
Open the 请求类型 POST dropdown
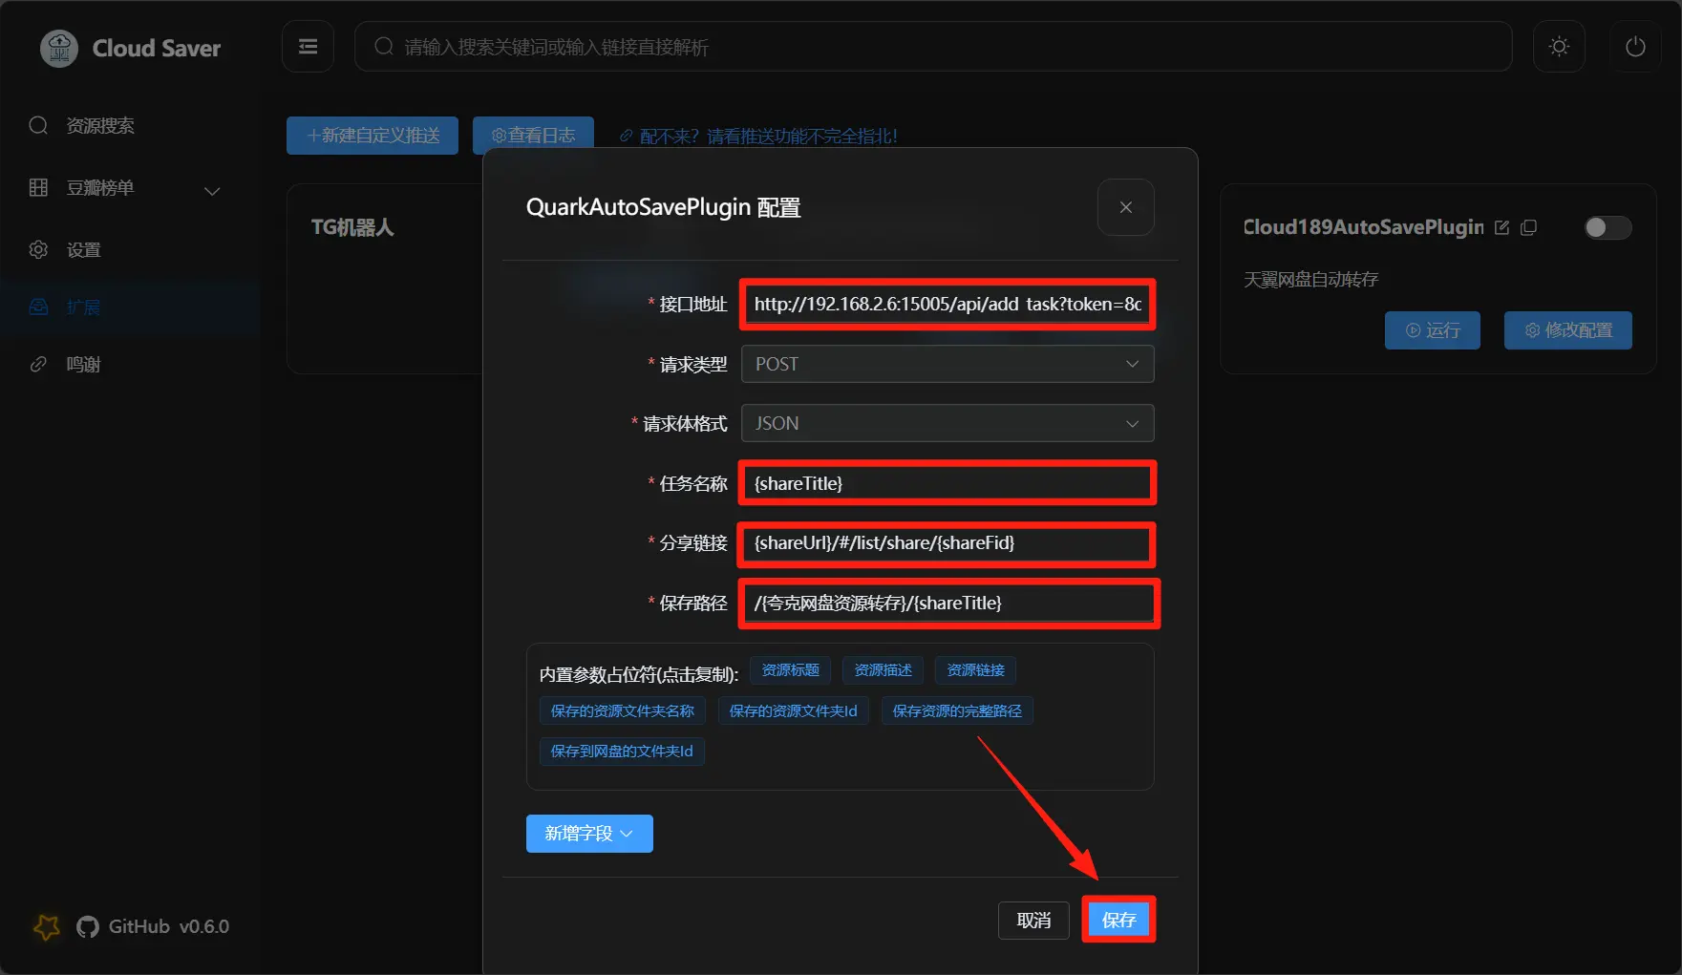pyautogui.click(x=947, y=364)
